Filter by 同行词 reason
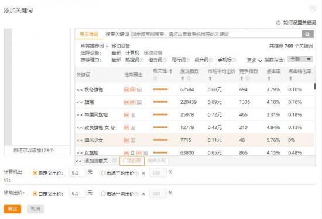 point(179,60)
